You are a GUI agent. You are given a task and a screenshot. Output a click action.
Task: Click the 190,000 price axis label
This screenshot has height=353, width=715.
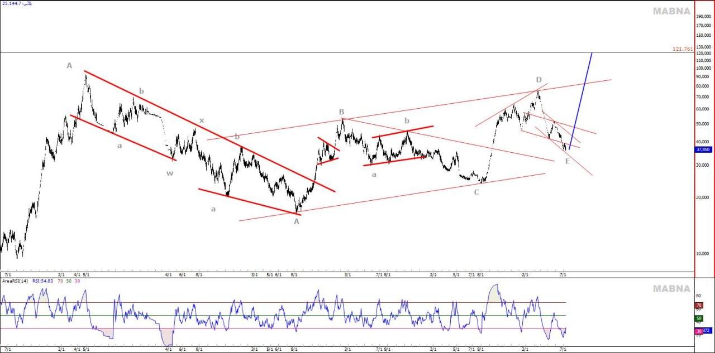tap(704, 16)
